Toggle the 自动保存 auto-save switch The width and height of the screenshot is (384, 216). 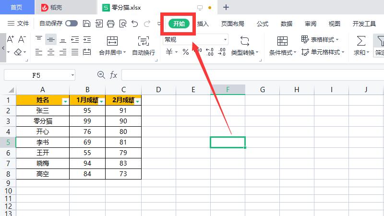click(x=72, y=24)
